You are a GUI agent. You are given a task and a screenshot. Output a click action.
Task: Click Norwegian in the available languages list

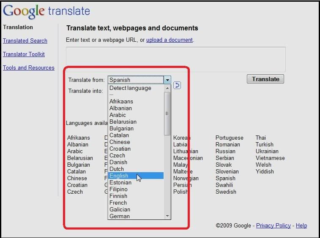click(186, 178)
